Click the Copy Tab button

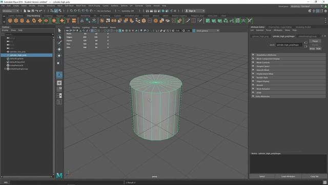[x=314, y=176]
